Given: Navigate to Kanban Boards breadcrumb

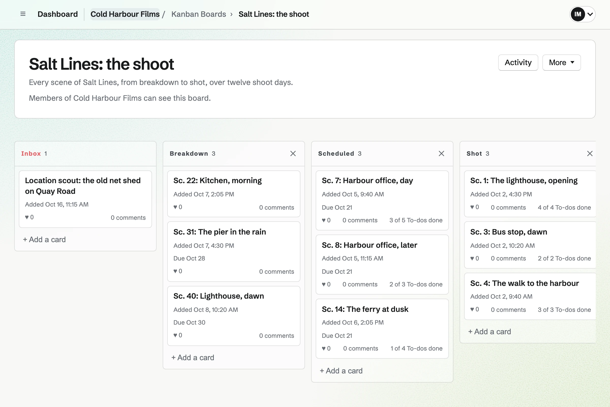Looking at the screenshot, I should [199, 14].
